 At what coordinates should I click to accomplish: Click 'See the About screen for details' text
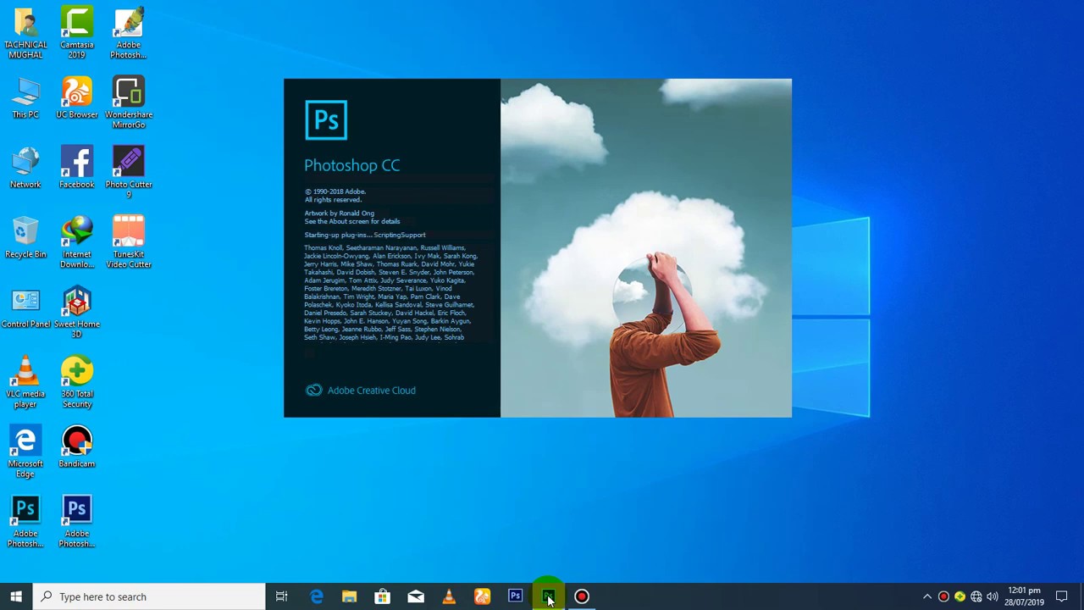352,221
